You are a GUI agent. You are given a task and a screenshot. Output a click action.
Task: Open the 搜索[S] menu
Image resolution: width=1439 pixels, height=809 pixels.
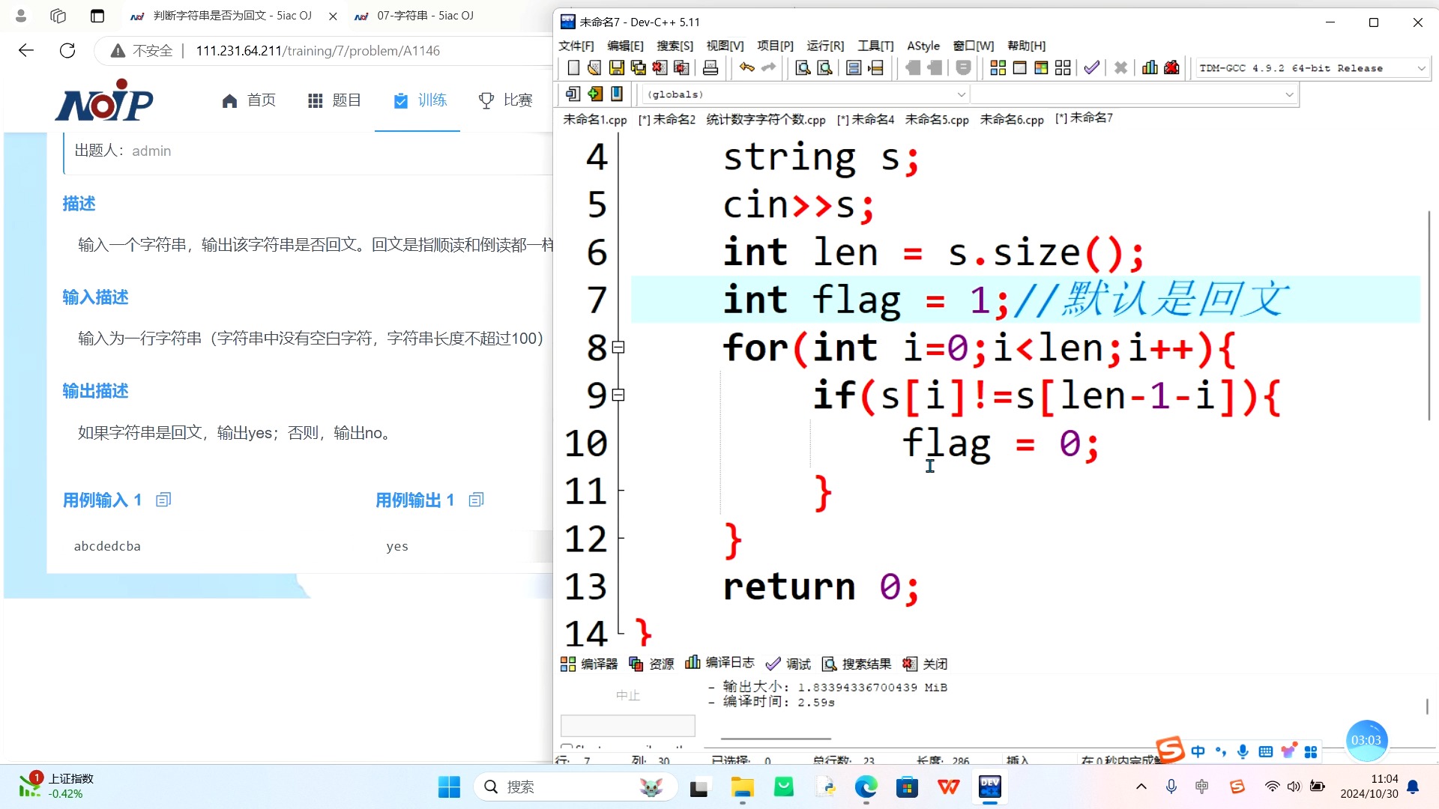pos(675,46)
